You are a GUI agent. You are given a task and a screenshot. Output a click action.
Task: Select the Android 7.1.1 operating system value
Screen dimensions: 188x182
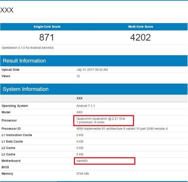click(86, 106)
